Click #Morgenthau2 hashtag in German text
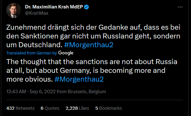Image resolution: width=191 pixels, height=116 pixels. pyautogui.click(x=89, y=45)
